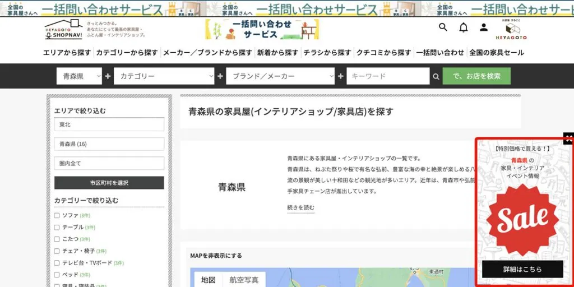Open エリアから探す menu
This screenshot has height=287, width=574.
click(67, 53)
